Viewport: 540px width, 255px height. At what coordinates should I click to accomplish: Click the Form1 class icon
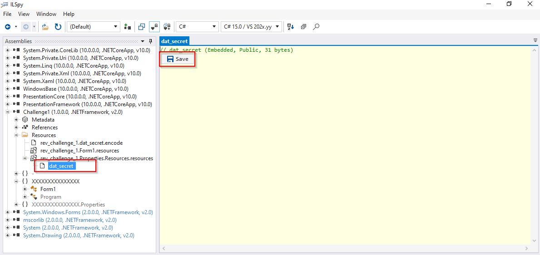click(x=34, y=189)
